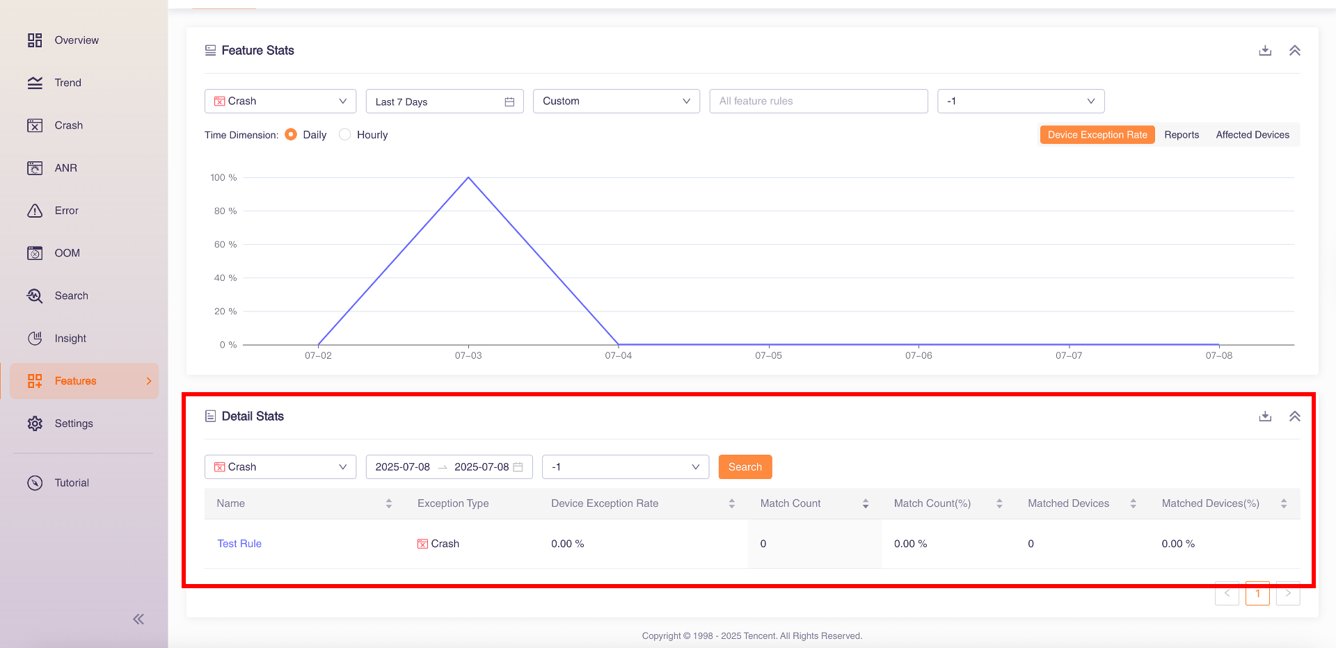Click the All feature rules input field
The height and width of the screenshot is (648, 1336).
818,101
